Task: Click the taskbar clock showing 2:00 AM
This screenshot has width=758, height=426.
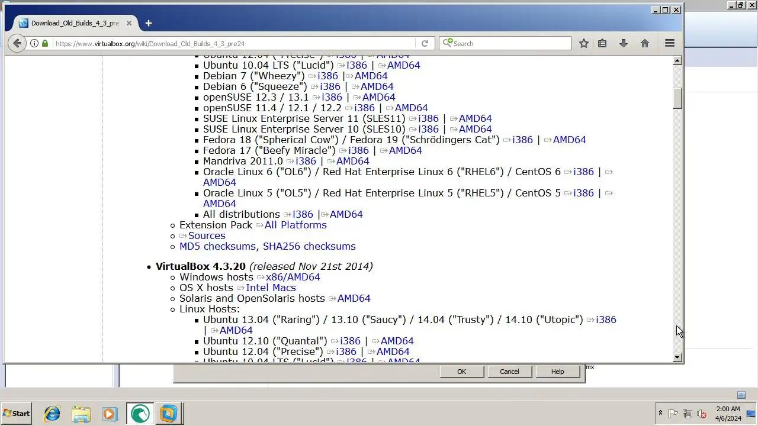Action: [x=728, y=414]
